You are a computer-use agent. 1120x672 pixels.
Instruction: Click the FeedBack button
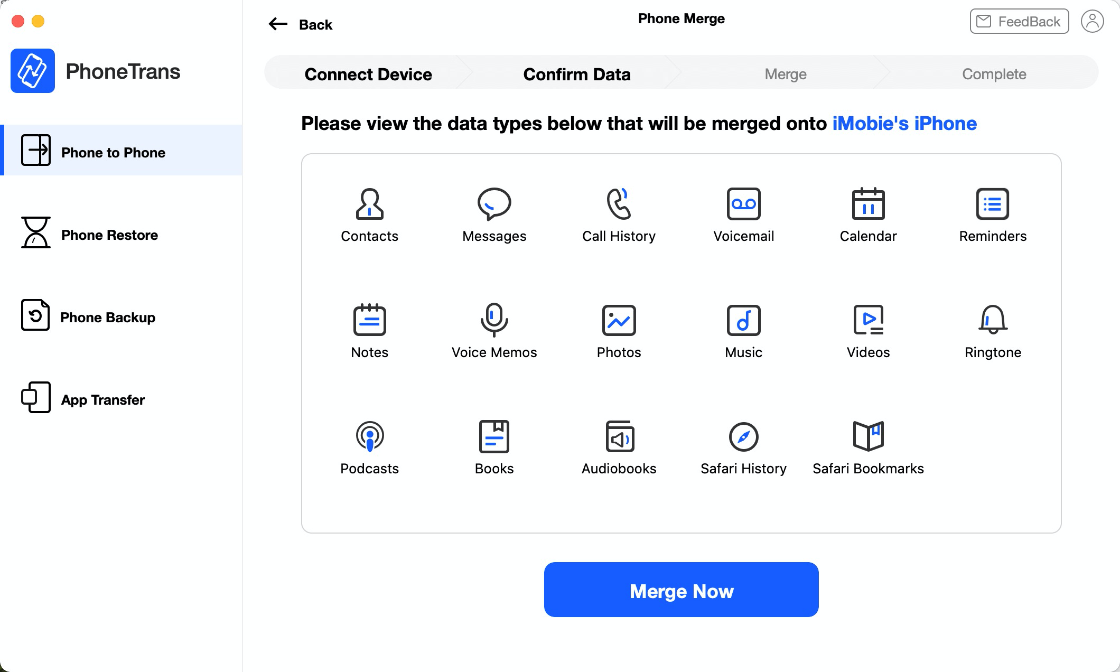[x=1019, y=22]
